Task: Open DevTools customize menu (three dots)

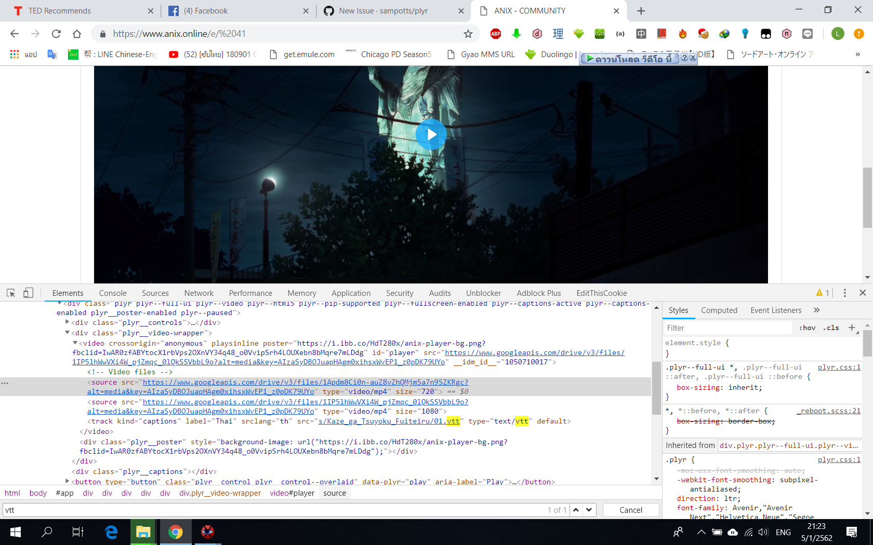Action: click(845, 293)
